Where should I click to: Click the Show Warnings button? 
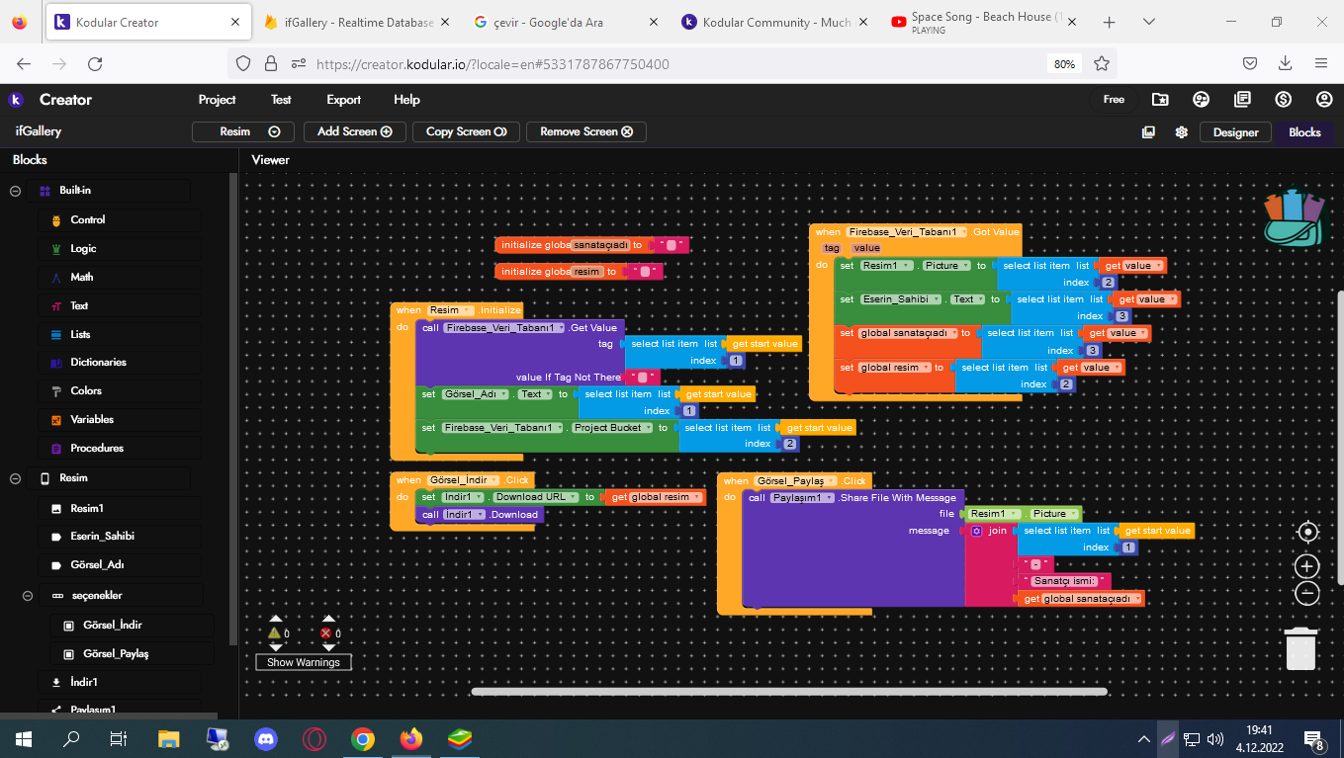tap(304, 662)
